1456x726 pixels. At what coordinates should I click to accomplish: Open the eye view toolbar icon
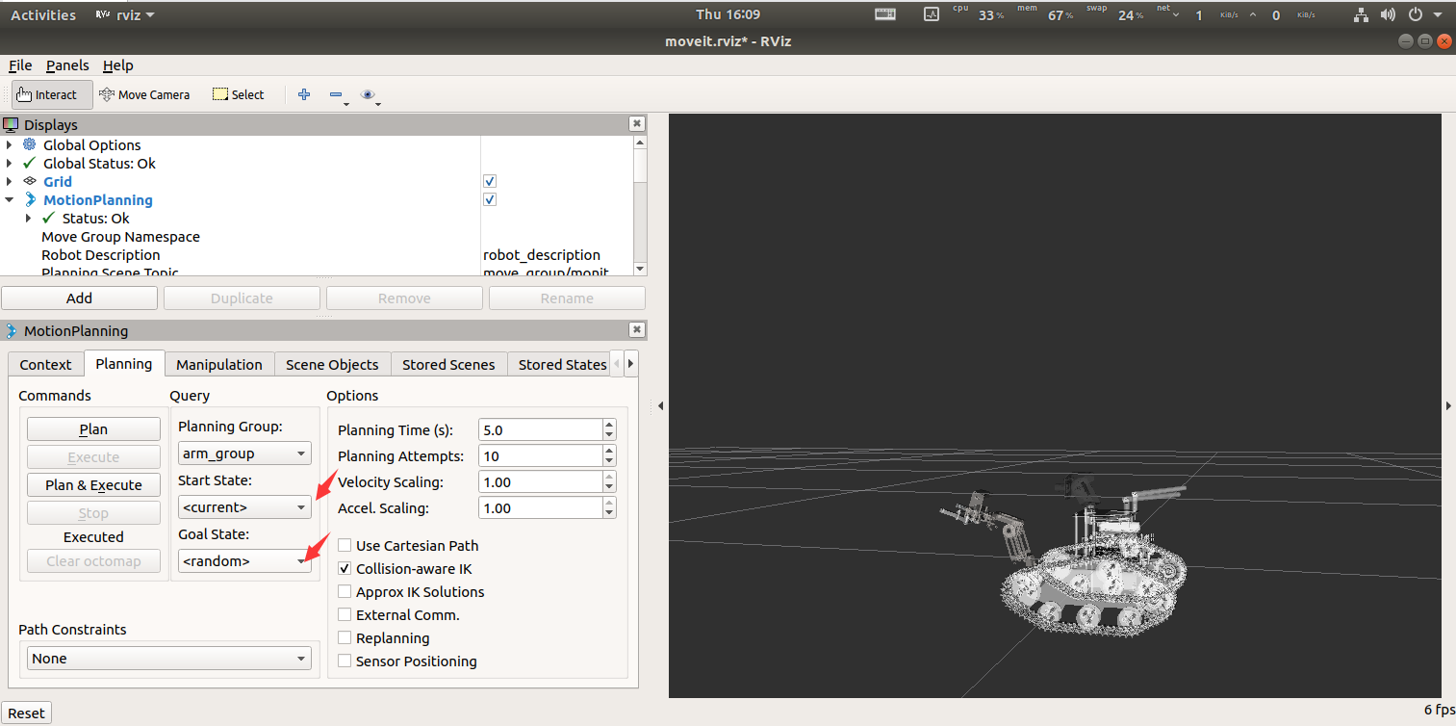(x=370, y=94)
